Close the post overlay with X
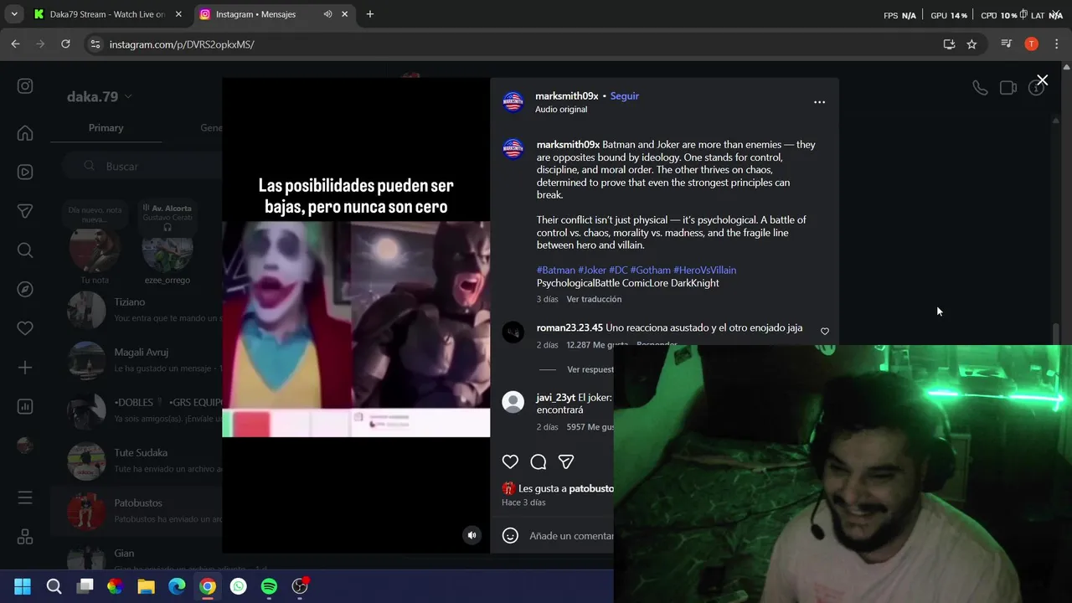1072x603 pixels. tap(1042, 80)
